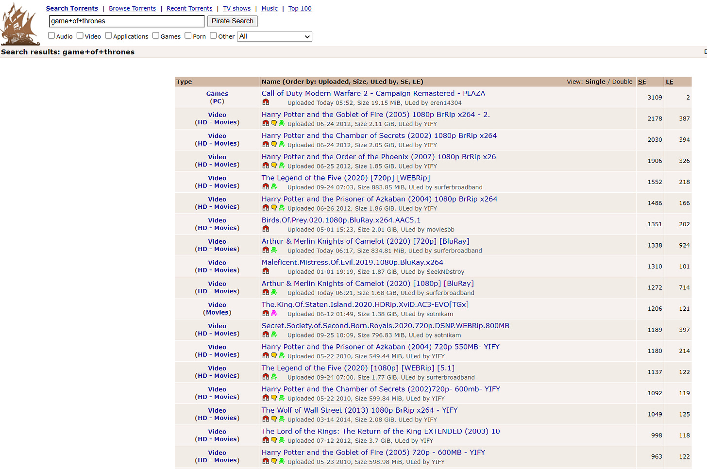This screenshot has width=707, height=469.
Task: Check the Games filter checkbox
Action: click(x=156, y=35)
